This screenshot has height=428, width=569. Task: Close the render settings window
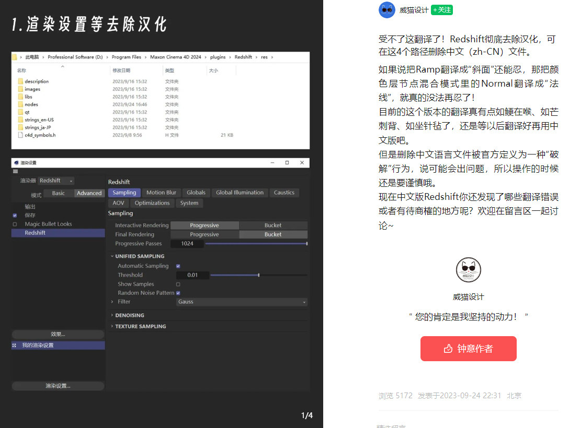[x=302, y=162]
